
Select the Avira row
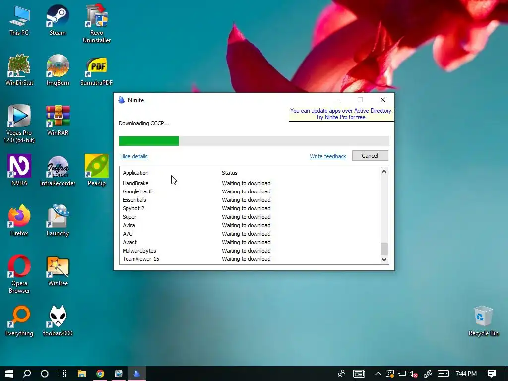coord(250,225)
